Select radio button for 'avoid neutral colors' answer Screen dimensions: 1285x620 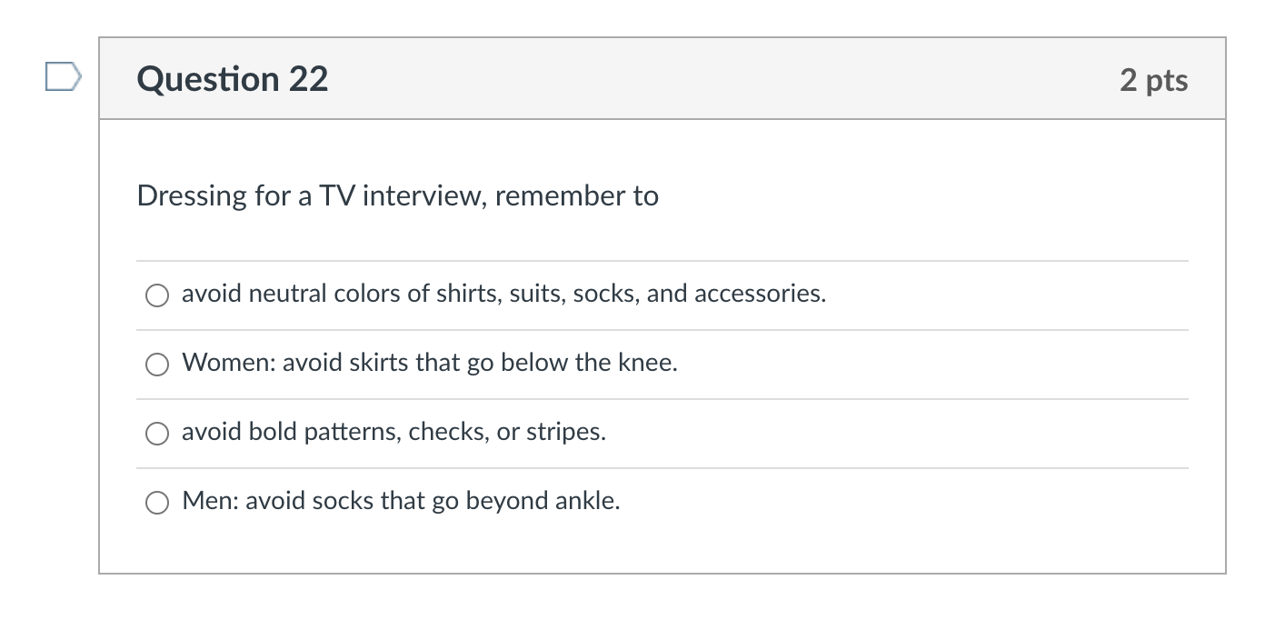(157, 295)
